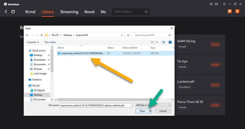Expand the File name dropdown
The height and width of the screenshot is (129, 245).
click(131, 105)
